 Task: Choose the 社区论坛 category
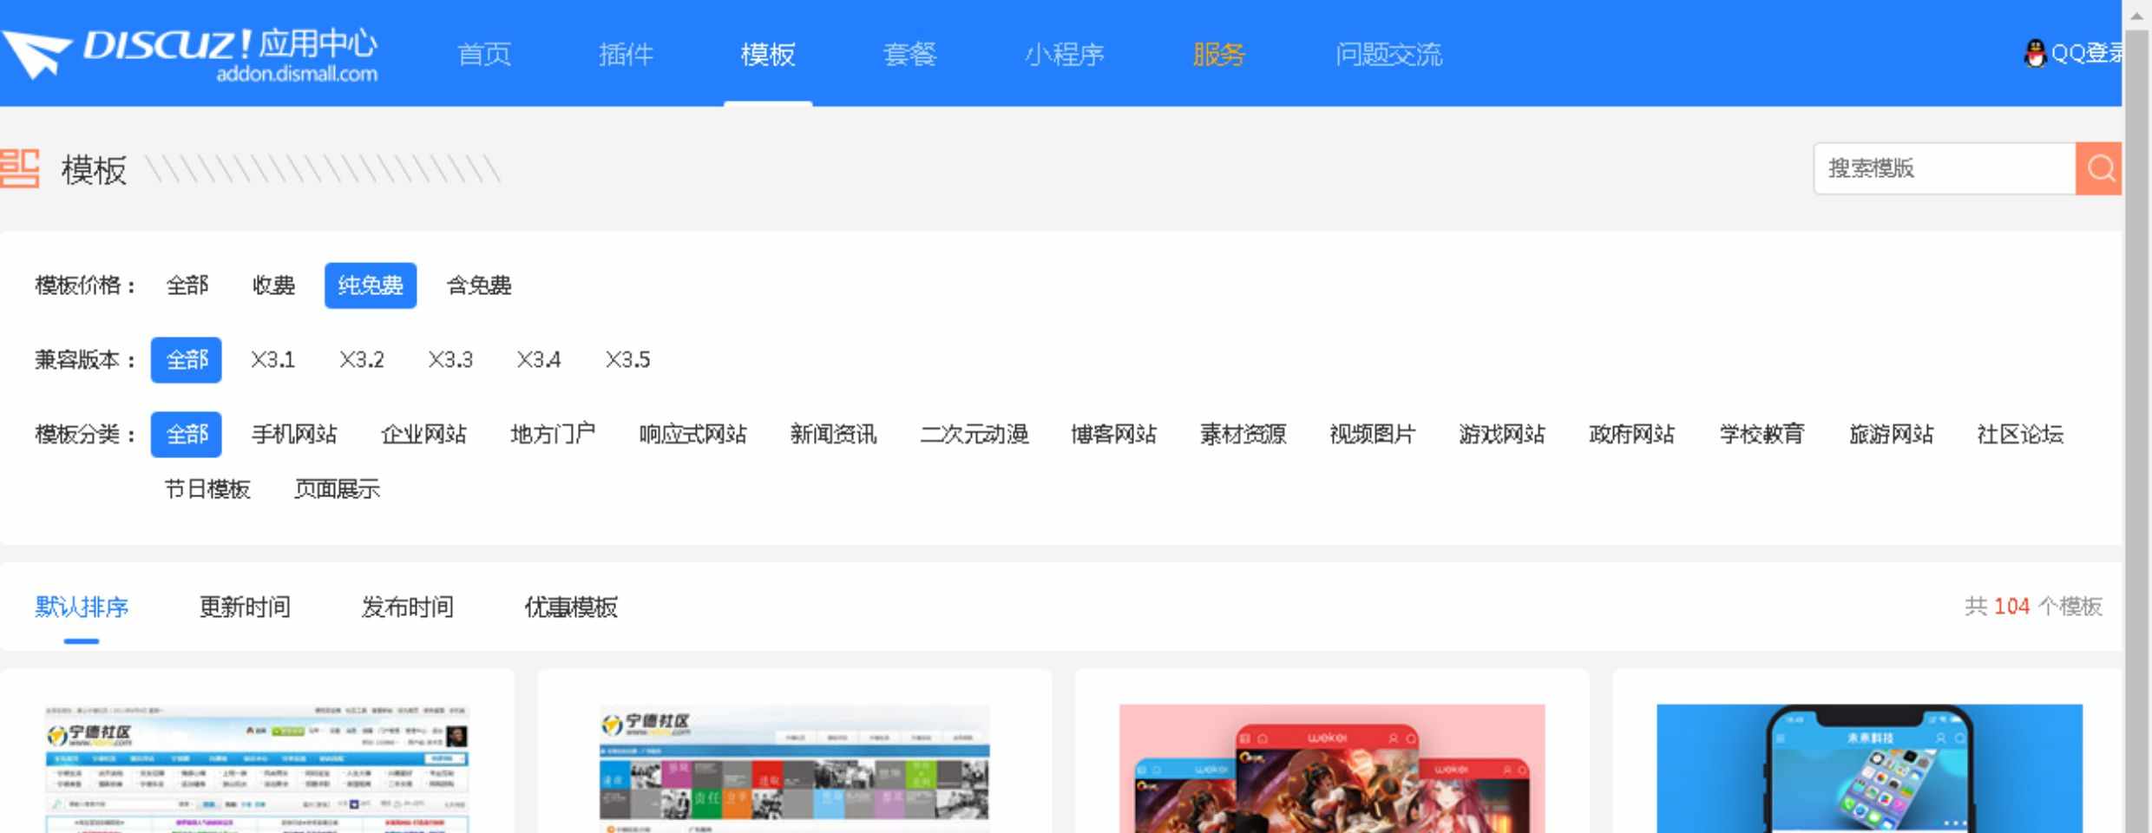[x=2020, y=435]
